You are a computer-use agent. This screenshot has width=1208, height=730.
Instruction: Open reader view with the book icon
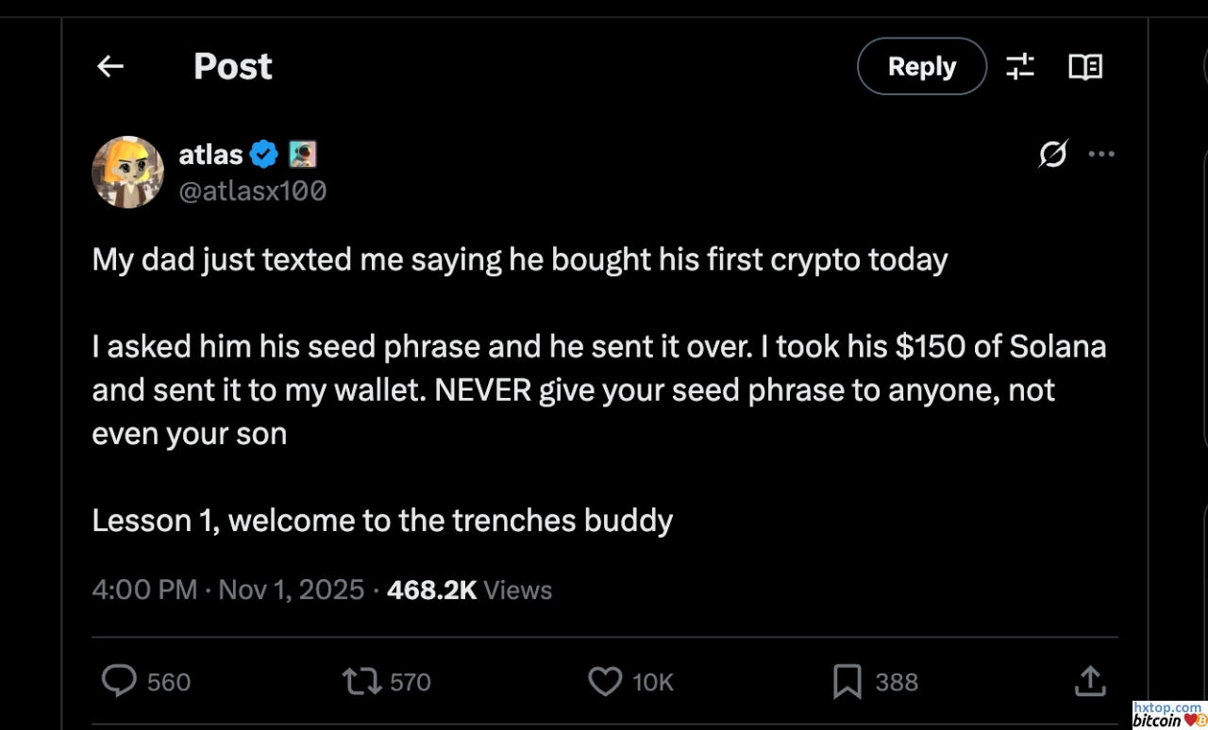click(x=1084, y=66)
